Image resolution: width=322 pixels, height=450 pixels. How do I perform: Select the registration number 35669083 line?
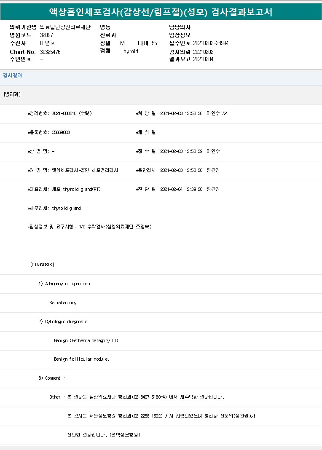[x=49, y=132]
